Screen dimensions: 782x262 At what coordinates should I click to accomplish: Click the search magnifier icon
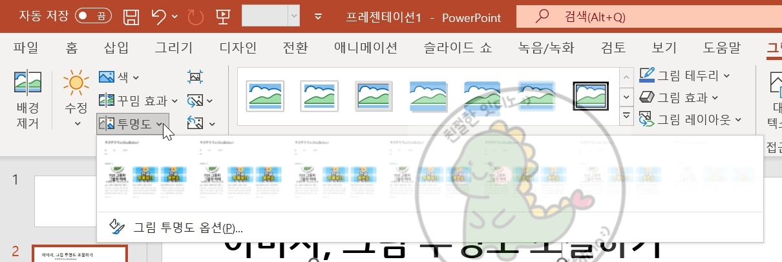tap(544, 16)
